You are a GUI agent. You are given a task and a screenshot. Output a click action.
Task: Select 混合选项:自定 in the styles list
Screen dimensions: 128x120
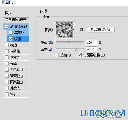coord(16,20)
